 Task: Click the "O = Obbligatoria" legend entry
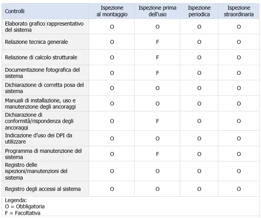pos(22,206)
